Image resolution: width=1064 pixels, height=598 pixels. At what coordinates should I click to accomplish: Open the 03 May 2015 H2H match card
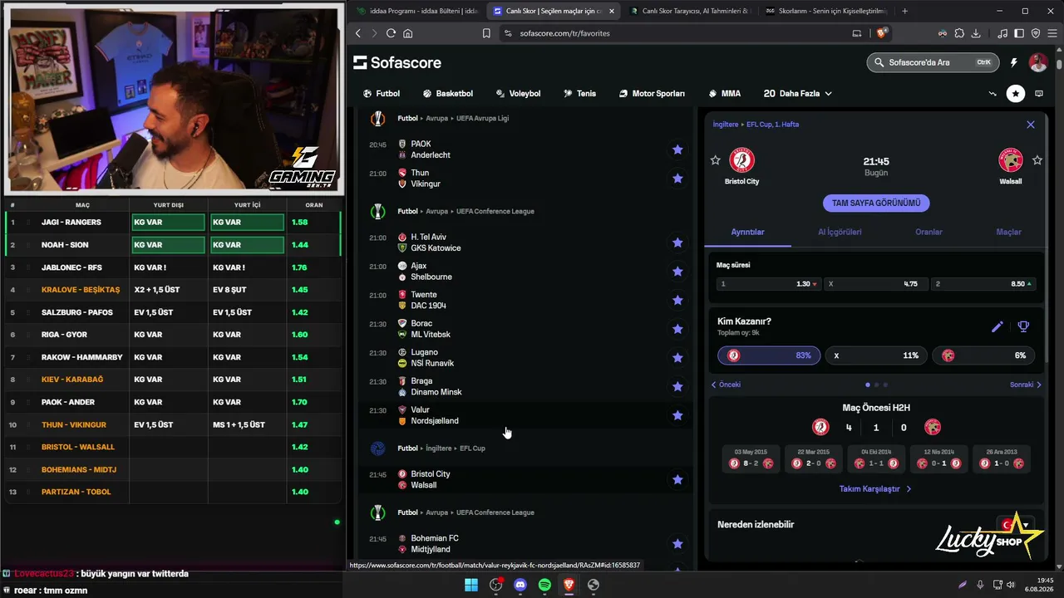click(x=750, y=458)
